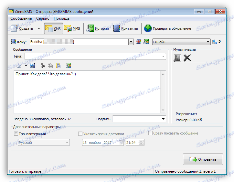The image size is (234, 182).
Task: Open the Сообщение menu
Action: (21, 18)
